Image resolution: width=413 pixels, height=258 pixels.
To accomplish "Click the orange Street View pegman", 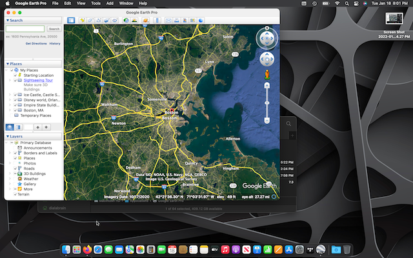I will (x=267, y=75).
